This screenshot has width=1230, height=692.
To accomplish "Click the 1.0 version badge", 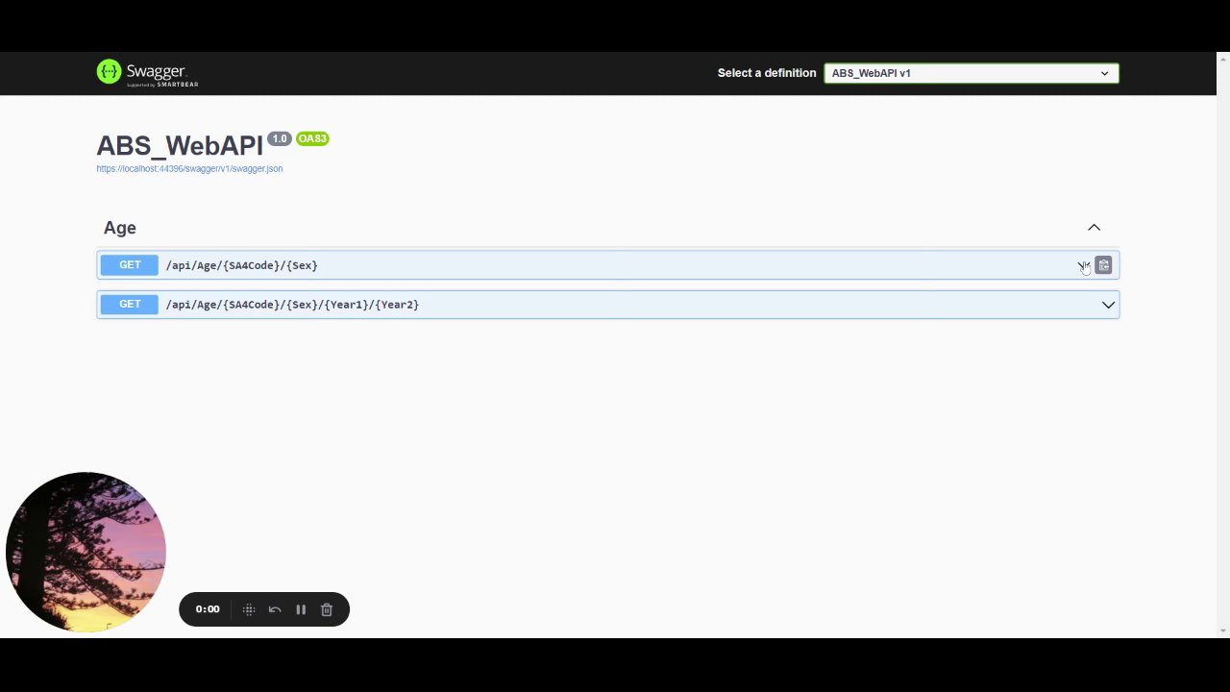I will click(x=280, y=139).
